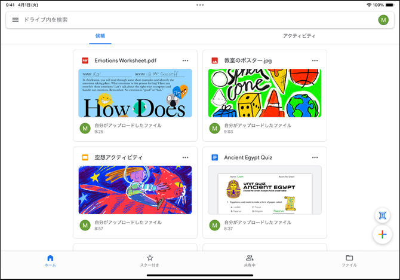This screenshot has width=400, height=280.
Task: Click the Ancient Egypt Quiz title text
Action: coord(248,157)
